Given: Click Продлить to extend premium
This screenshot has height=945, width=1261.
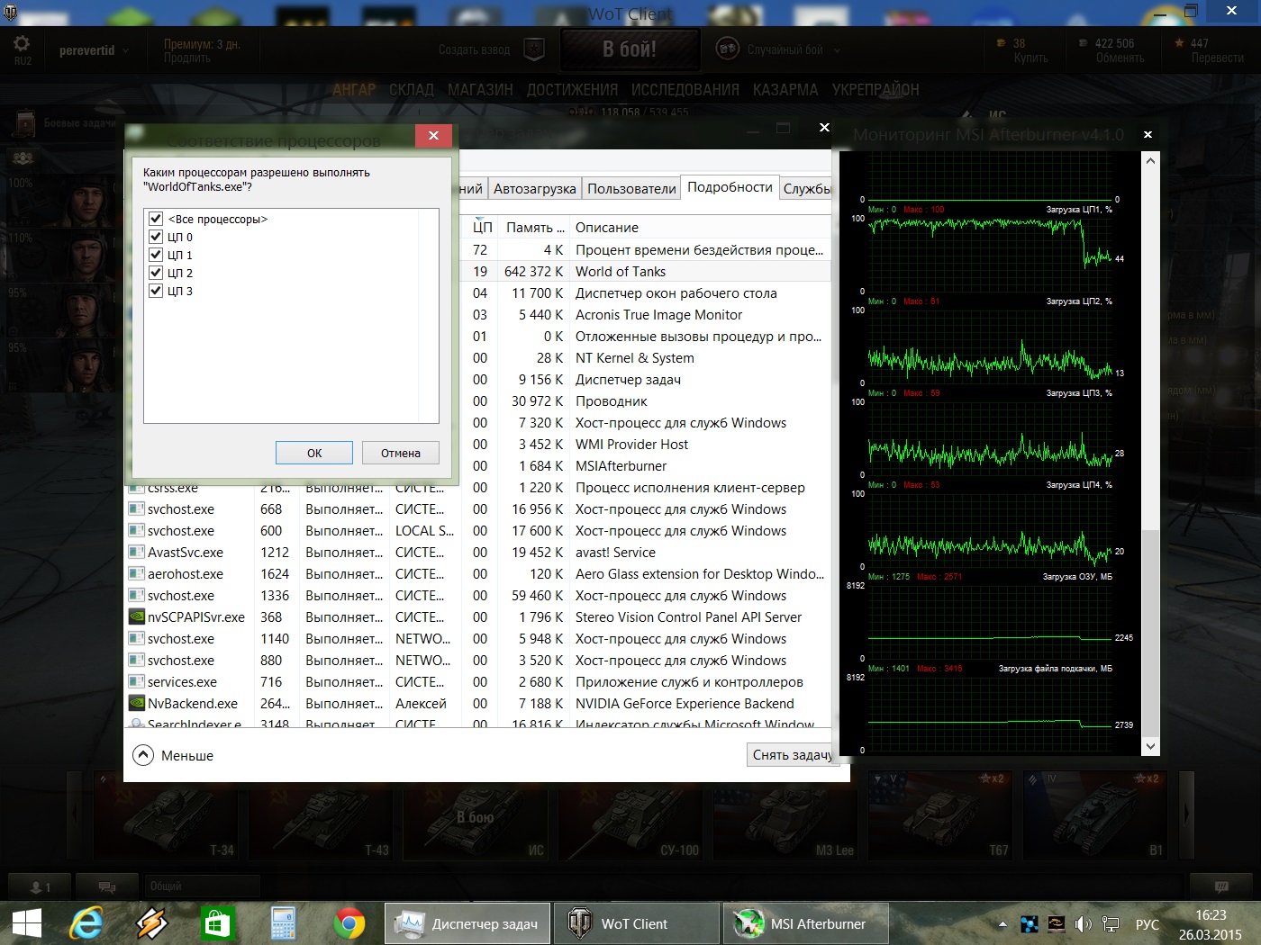Looking at the screenshot, I should pyautogui.click(x=187, y=58).
